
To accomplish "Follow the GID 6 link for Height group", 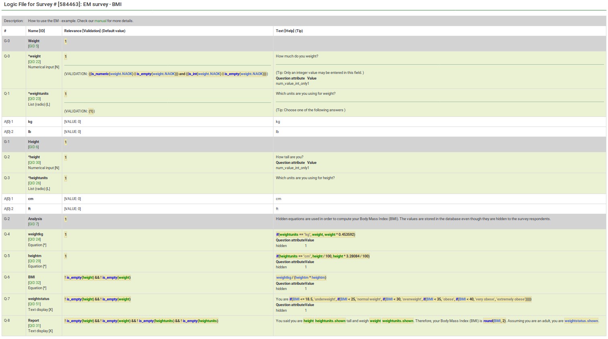I will pos(34,147).
